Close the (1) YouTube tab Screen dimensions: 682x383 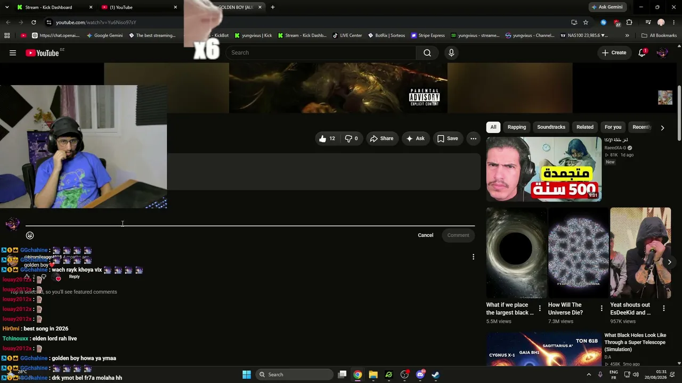[x=175, y=7]
